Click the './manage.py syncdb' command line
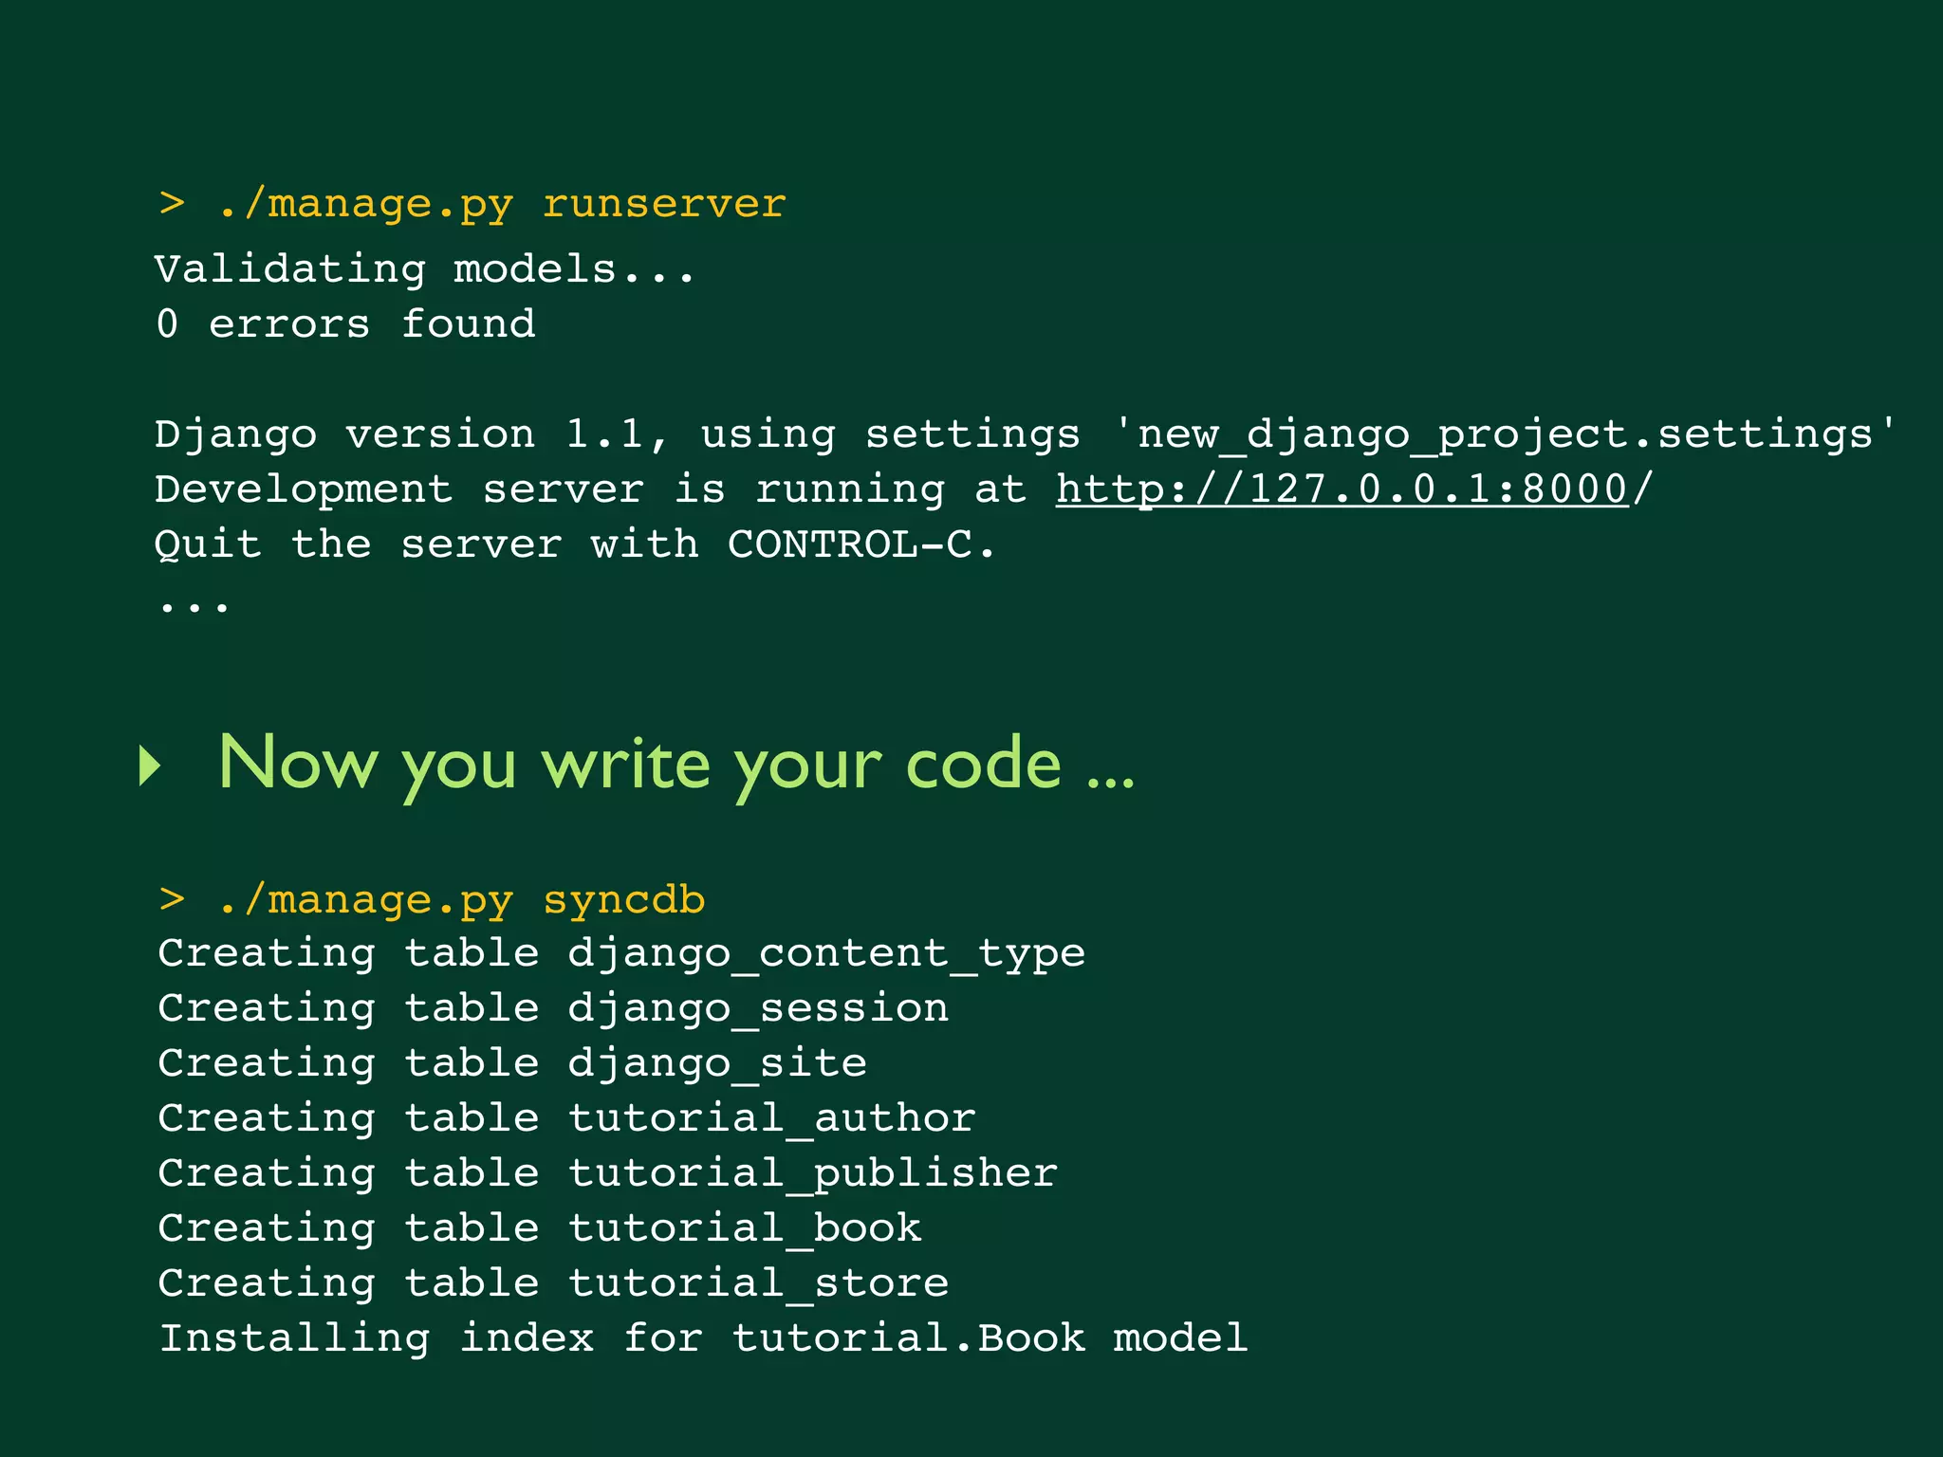The height and width of the screenshot is (1457, 1943). [x=433, y=900]
